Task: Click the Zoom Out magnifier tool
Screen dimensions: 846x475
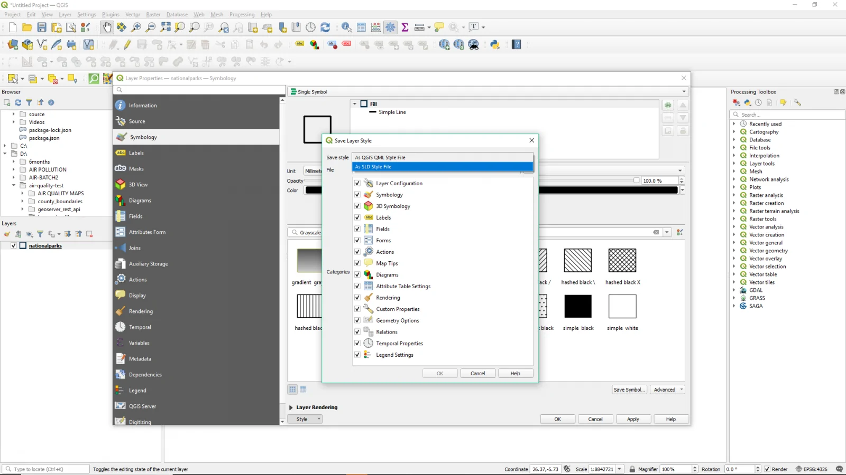Action: coord(151,27)
